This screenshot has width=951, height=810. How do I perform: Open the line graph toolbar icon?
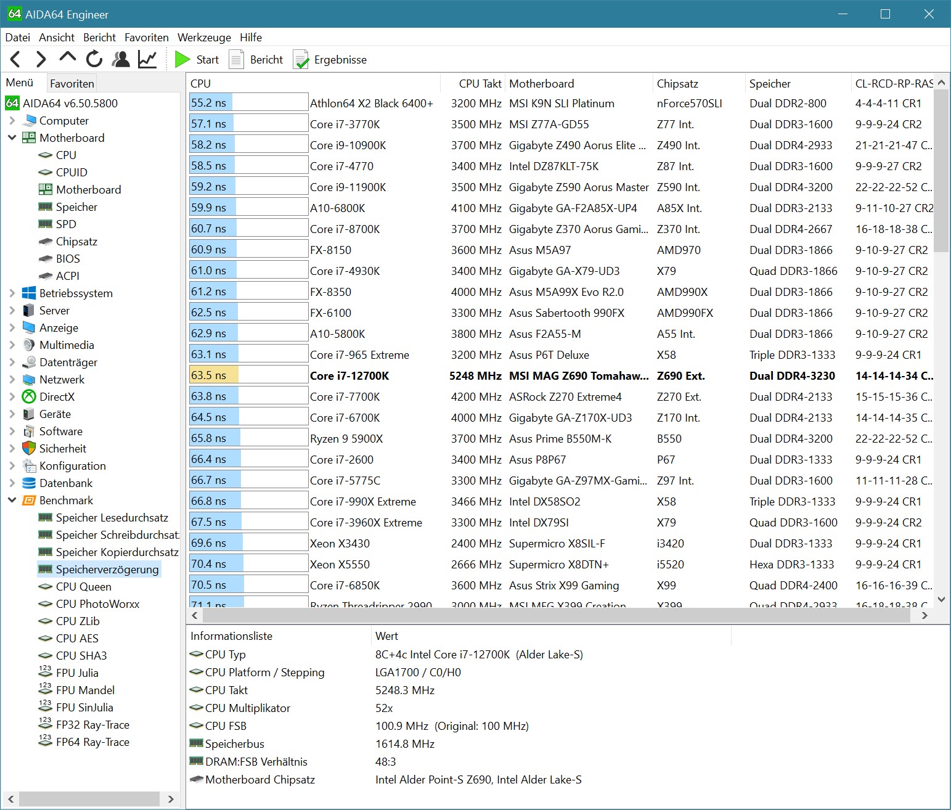pyautogui.click(x=147, y=59)
